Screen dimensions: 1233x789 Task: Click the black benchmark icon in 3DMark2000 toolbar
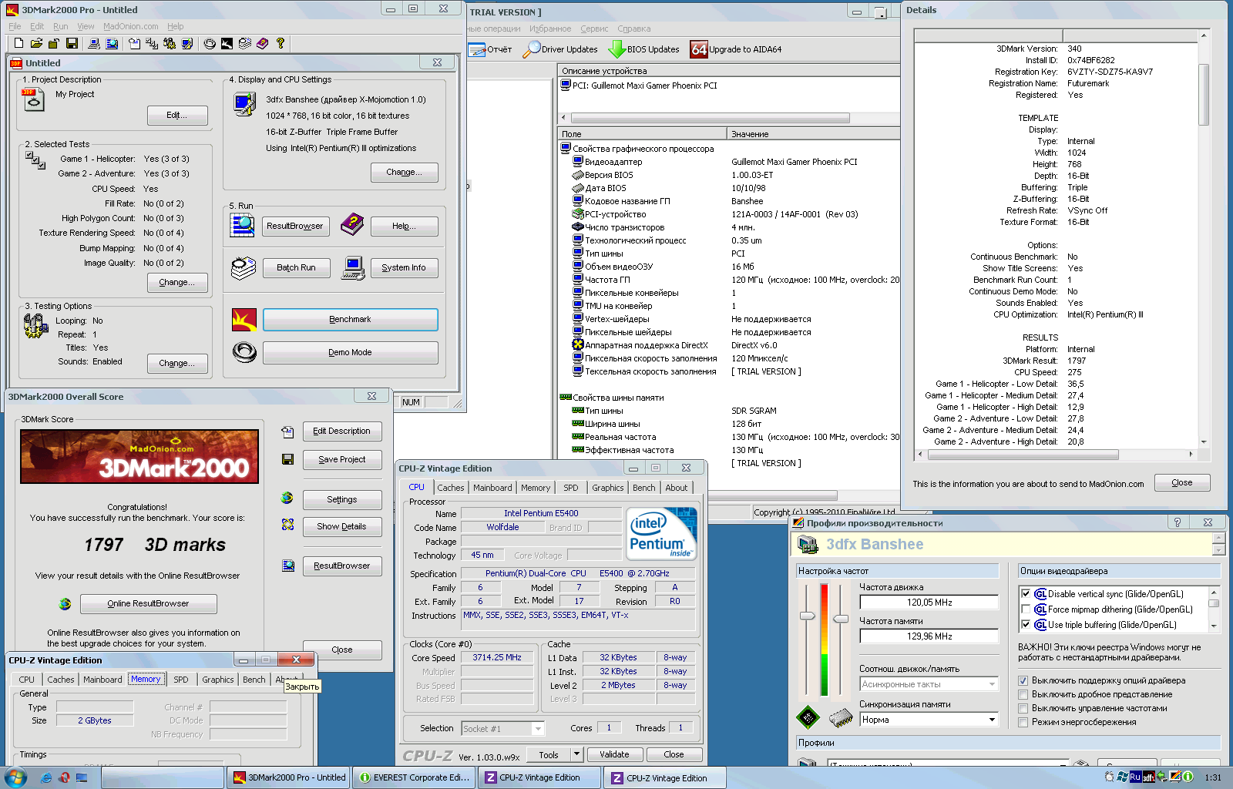(x=227, y=44)
